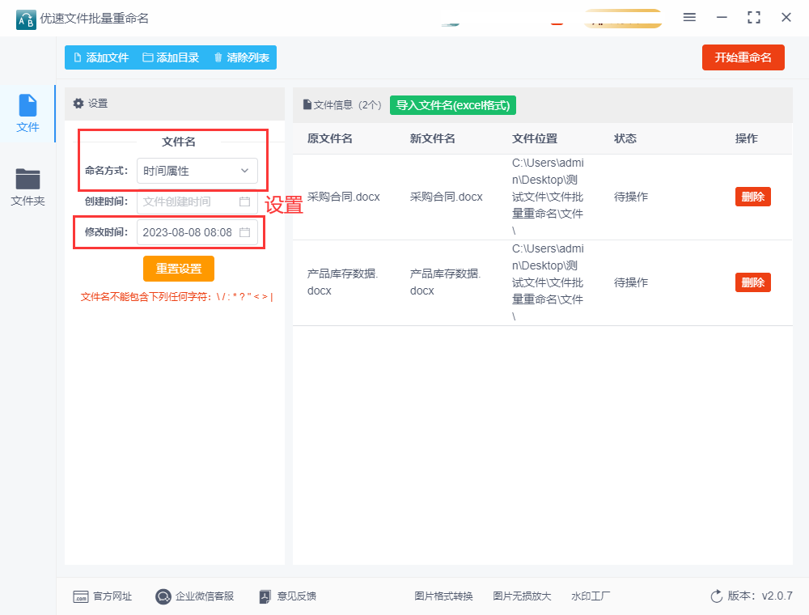Click the 文件位置 column header
This screenshot has width=809, height=615.
(535, 138)
